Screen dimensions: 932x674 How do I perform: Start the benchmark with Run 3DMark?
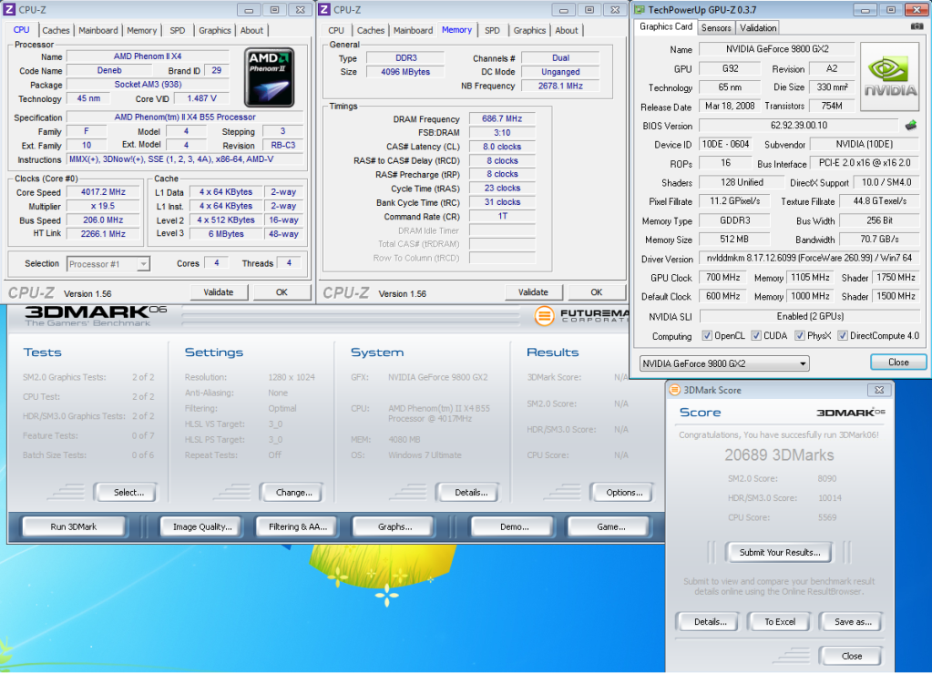(74, 526)
